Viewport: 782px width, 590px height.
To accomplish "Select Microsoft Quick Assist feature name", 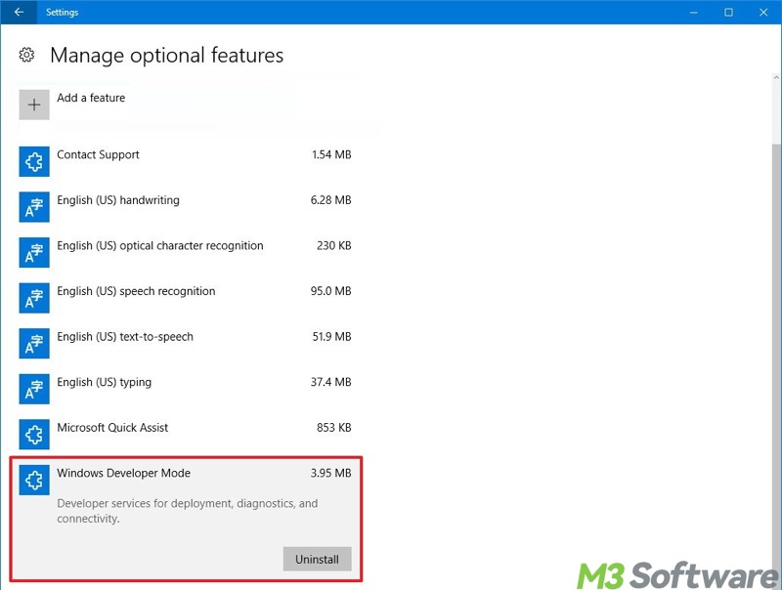I will (112, 428).
